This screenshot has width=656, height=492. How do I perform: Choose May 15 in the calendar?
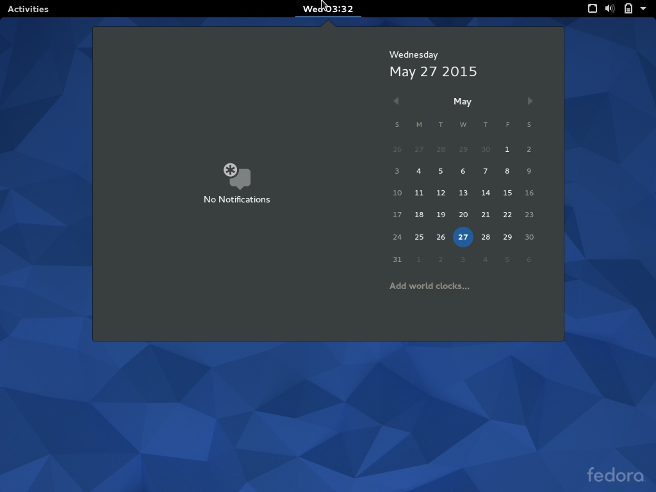(x=507, y=193)
